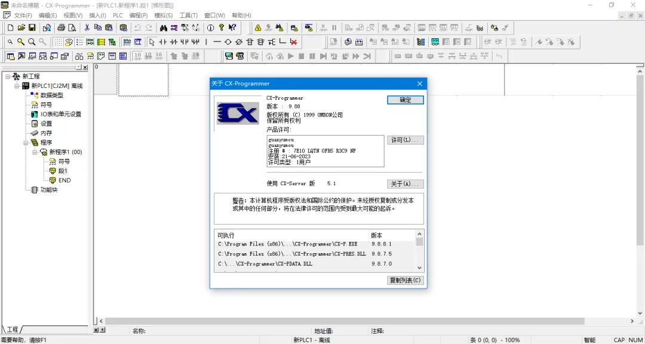Select the New Contact ladder tool
Screen dimensions: 645x344
click(163, 42)
